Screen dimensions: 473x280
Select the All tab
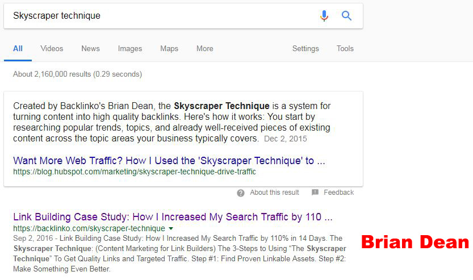[x=18, y=49]
